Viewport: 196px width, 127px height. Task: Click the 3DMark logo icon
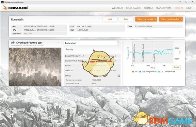pyautogui.click(x=5, y=8)
